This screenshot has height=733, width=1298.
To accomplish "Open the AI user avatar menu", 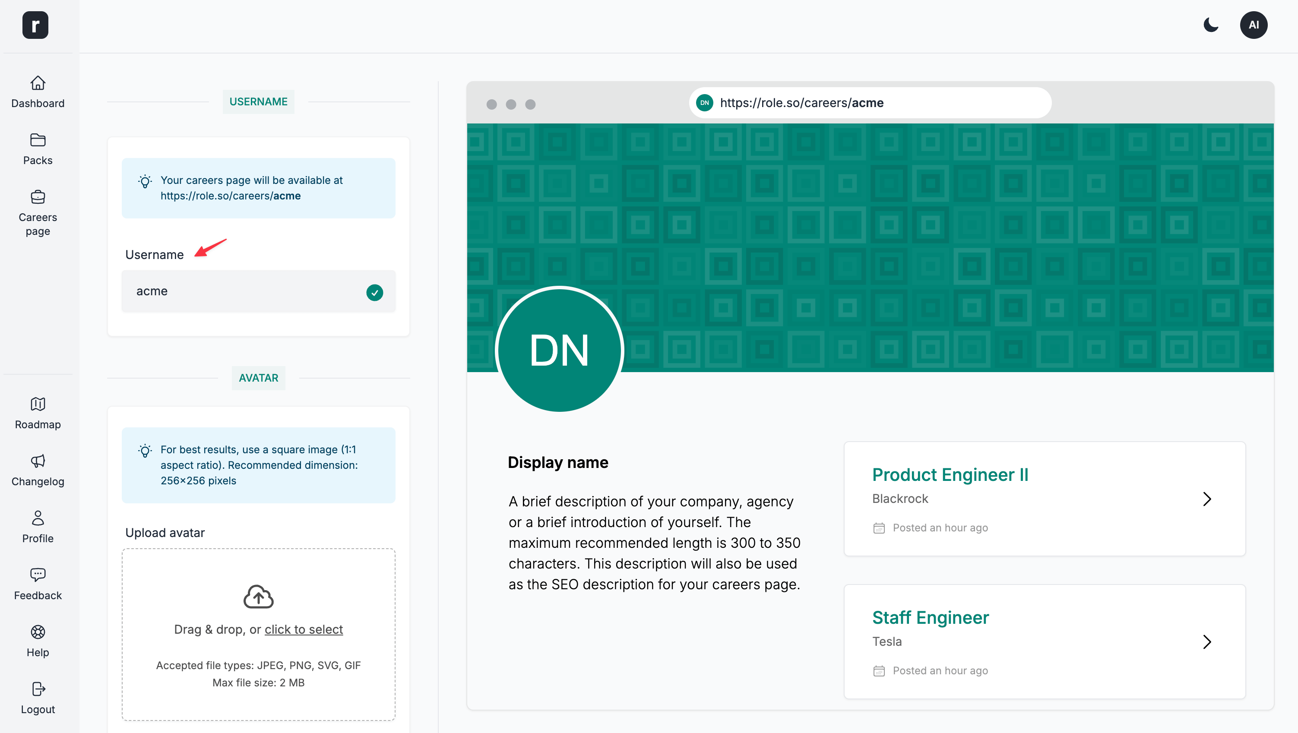I will coord(1253,25).
